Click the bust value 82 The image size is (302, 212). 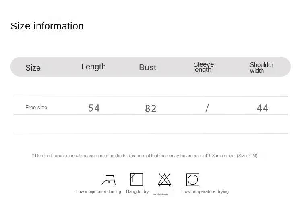pos(151,108)
